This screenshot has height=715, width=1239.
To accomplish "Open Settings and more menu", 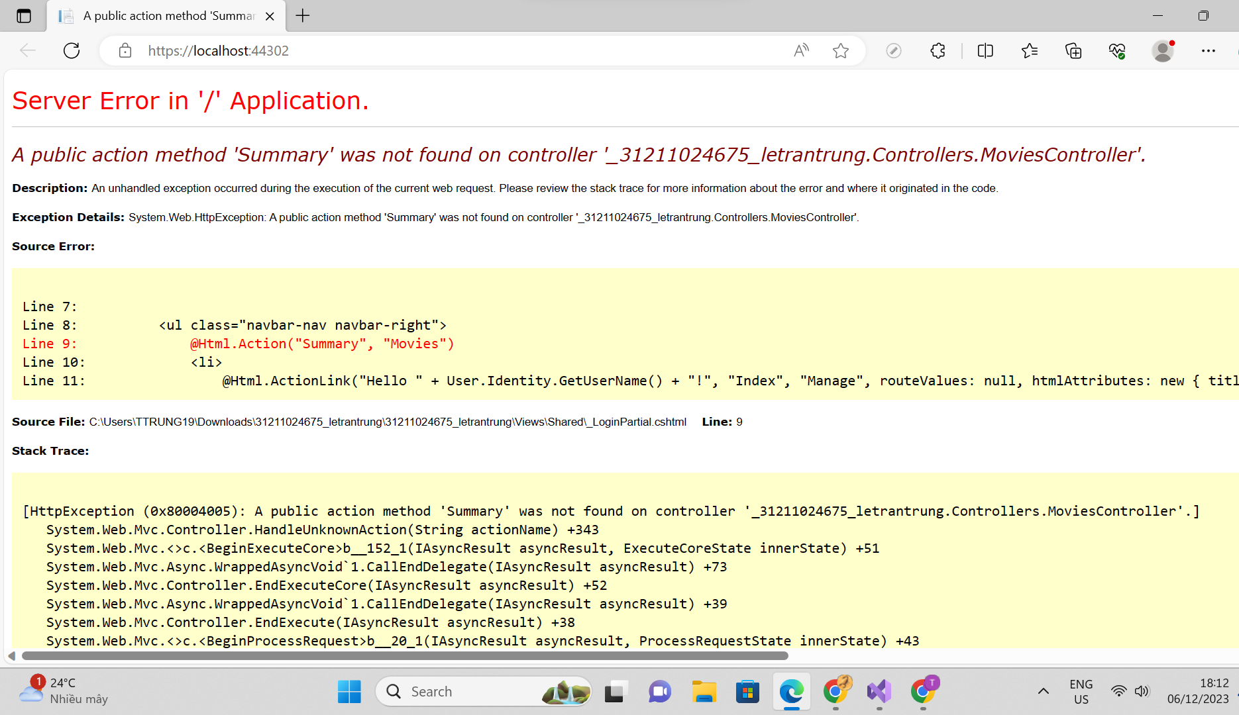I will 1208,51.
